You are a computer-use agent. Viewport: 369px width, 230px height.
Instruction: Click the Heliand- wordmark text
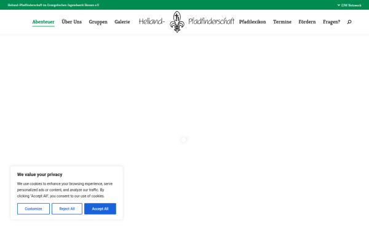tap(152, 21)
